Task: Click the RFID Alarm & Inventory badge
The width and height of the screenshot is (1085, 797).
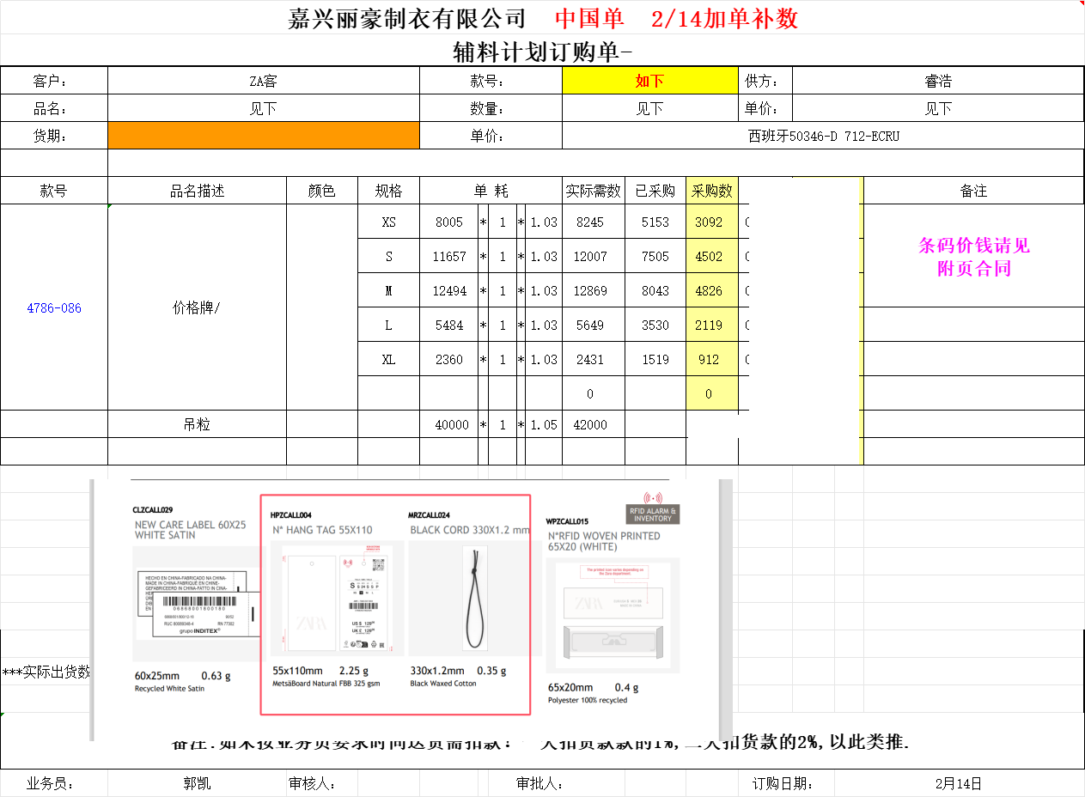Action: pyautogui.click(x=653, y=514)
